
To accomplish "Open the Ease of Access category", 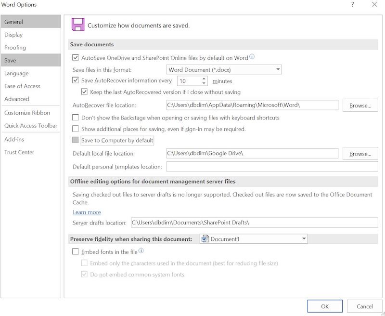I will tap(31, 86).
